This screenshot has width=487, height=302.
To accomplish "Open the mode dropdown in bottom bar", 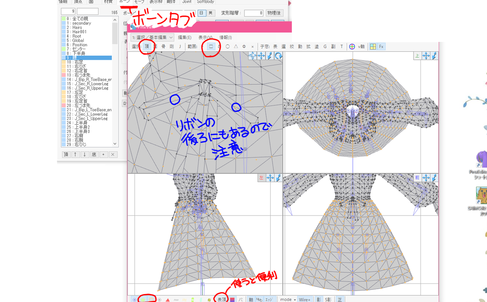I will [x=288, y=299].
